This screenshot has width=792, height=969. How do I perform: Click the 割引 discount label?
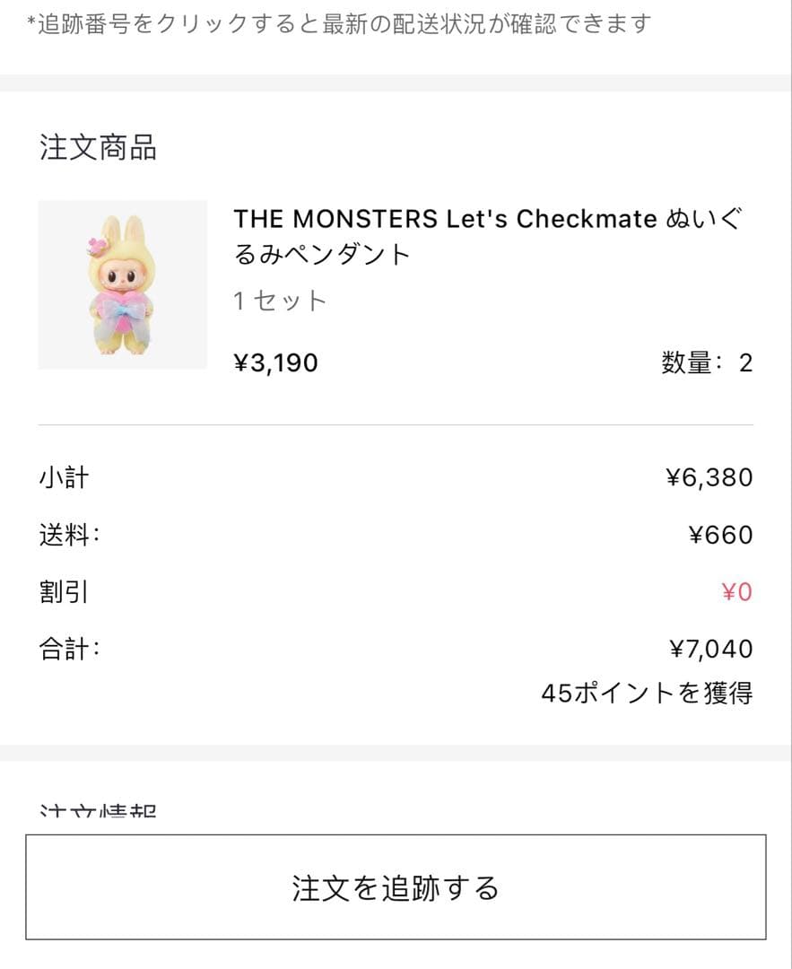pos(64,592)
